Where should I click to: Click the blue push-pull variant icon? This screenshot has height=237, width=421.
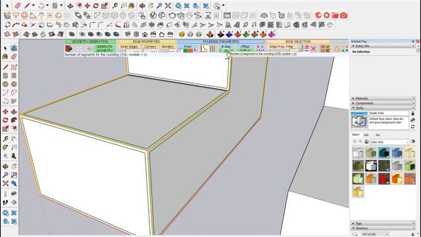[x=229, y=34]
